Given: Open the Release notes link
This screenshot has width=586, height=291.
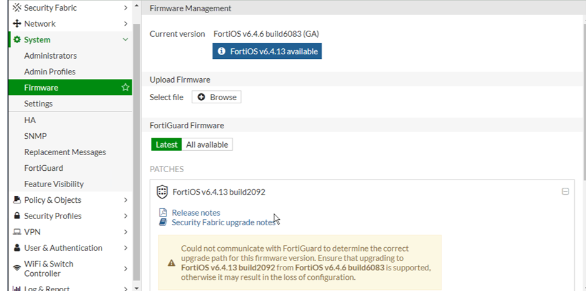Looking at the screenshot, I should pos(196,213).
